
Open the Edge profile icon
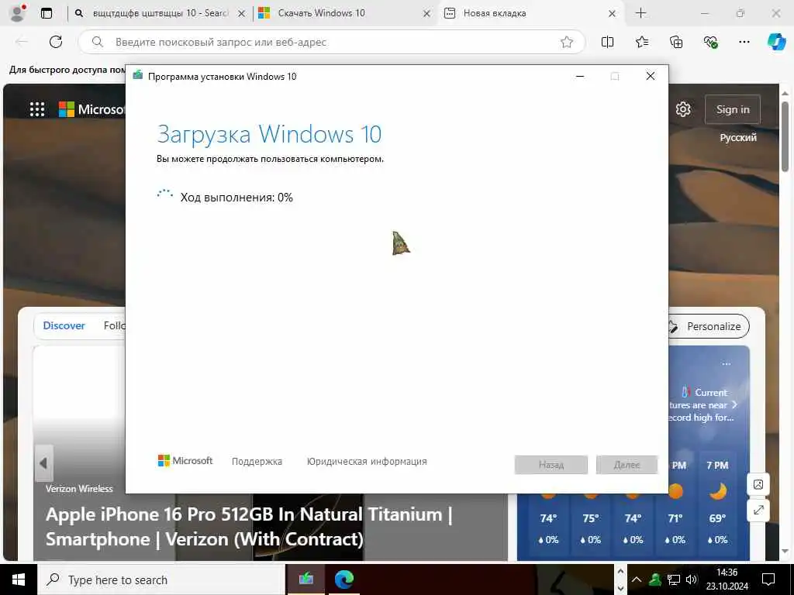point(17,13)
